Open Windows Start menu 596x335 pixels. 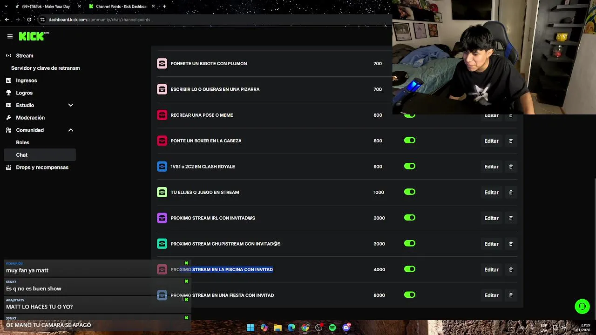click(x=251, y=328)
